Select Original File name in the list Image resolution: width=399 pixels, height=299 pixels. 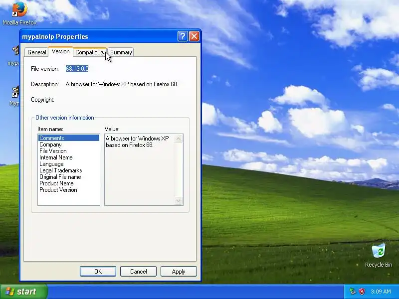[x=69, y=177]
